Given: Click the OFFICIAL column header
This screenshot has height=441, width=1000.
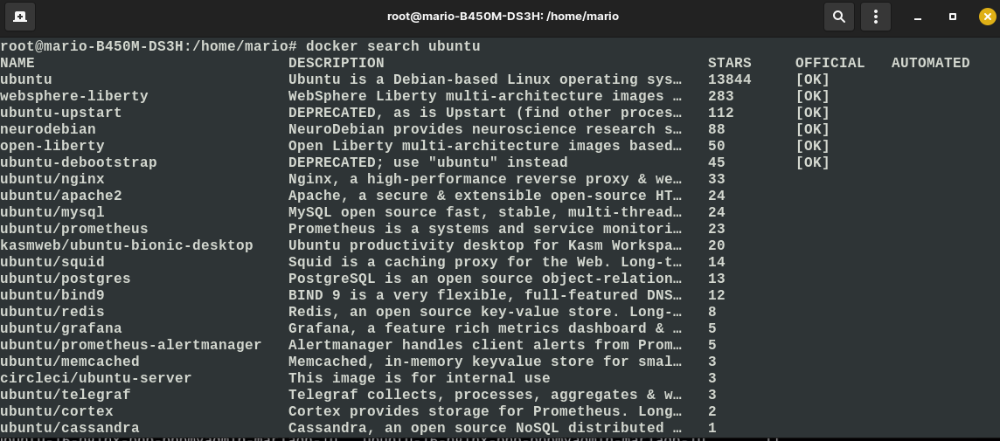Looking at the screenshot, I should click(830, 63).
